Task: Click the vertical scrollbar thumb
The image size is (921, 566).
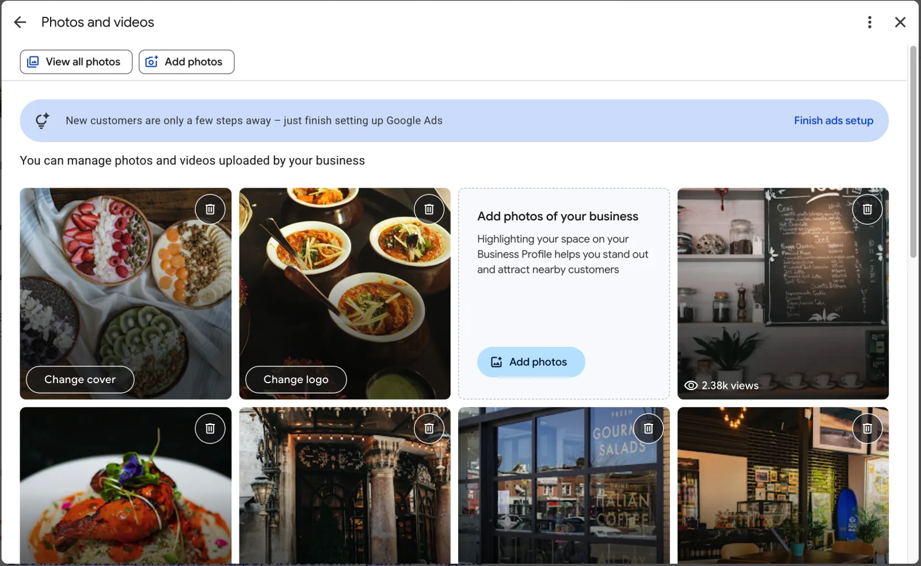Action: tap(913, 151)
